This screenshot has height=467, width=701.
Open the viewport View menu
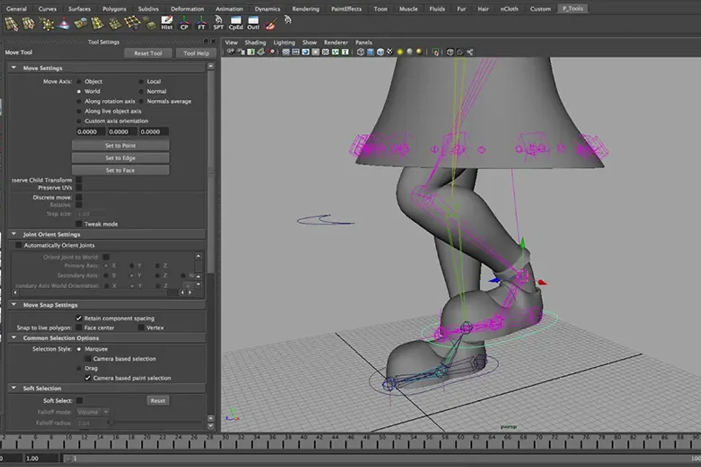[x=231, y=42]
